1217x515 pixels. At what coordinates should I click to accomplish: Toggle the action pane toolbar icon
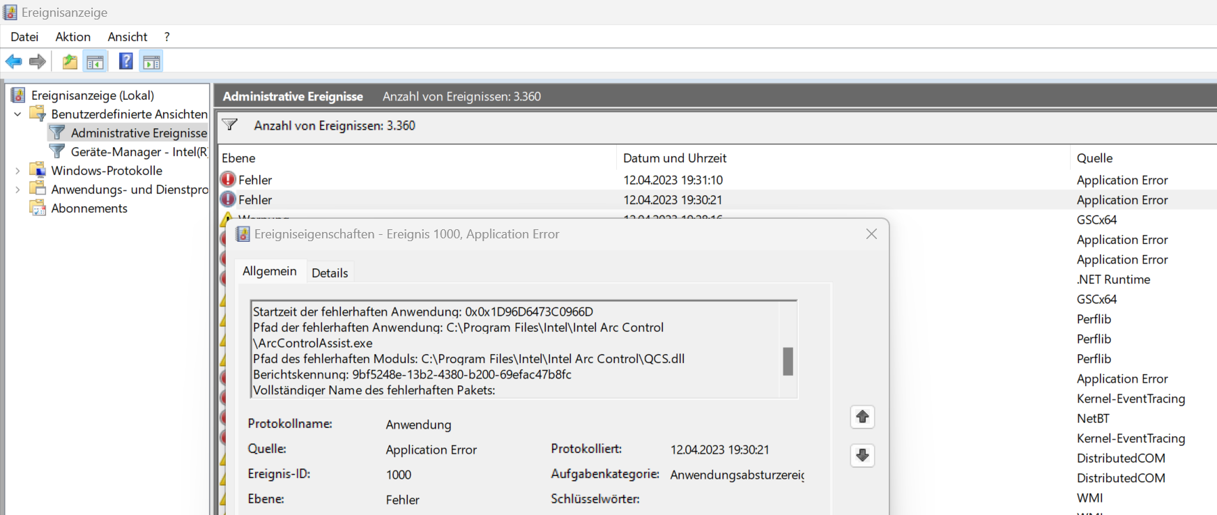click(151, 62)
